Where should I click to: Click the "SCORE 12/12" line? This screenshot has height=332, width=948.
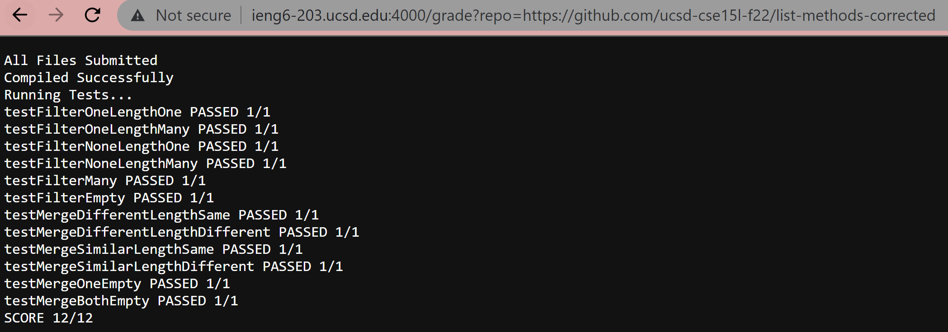48,318
